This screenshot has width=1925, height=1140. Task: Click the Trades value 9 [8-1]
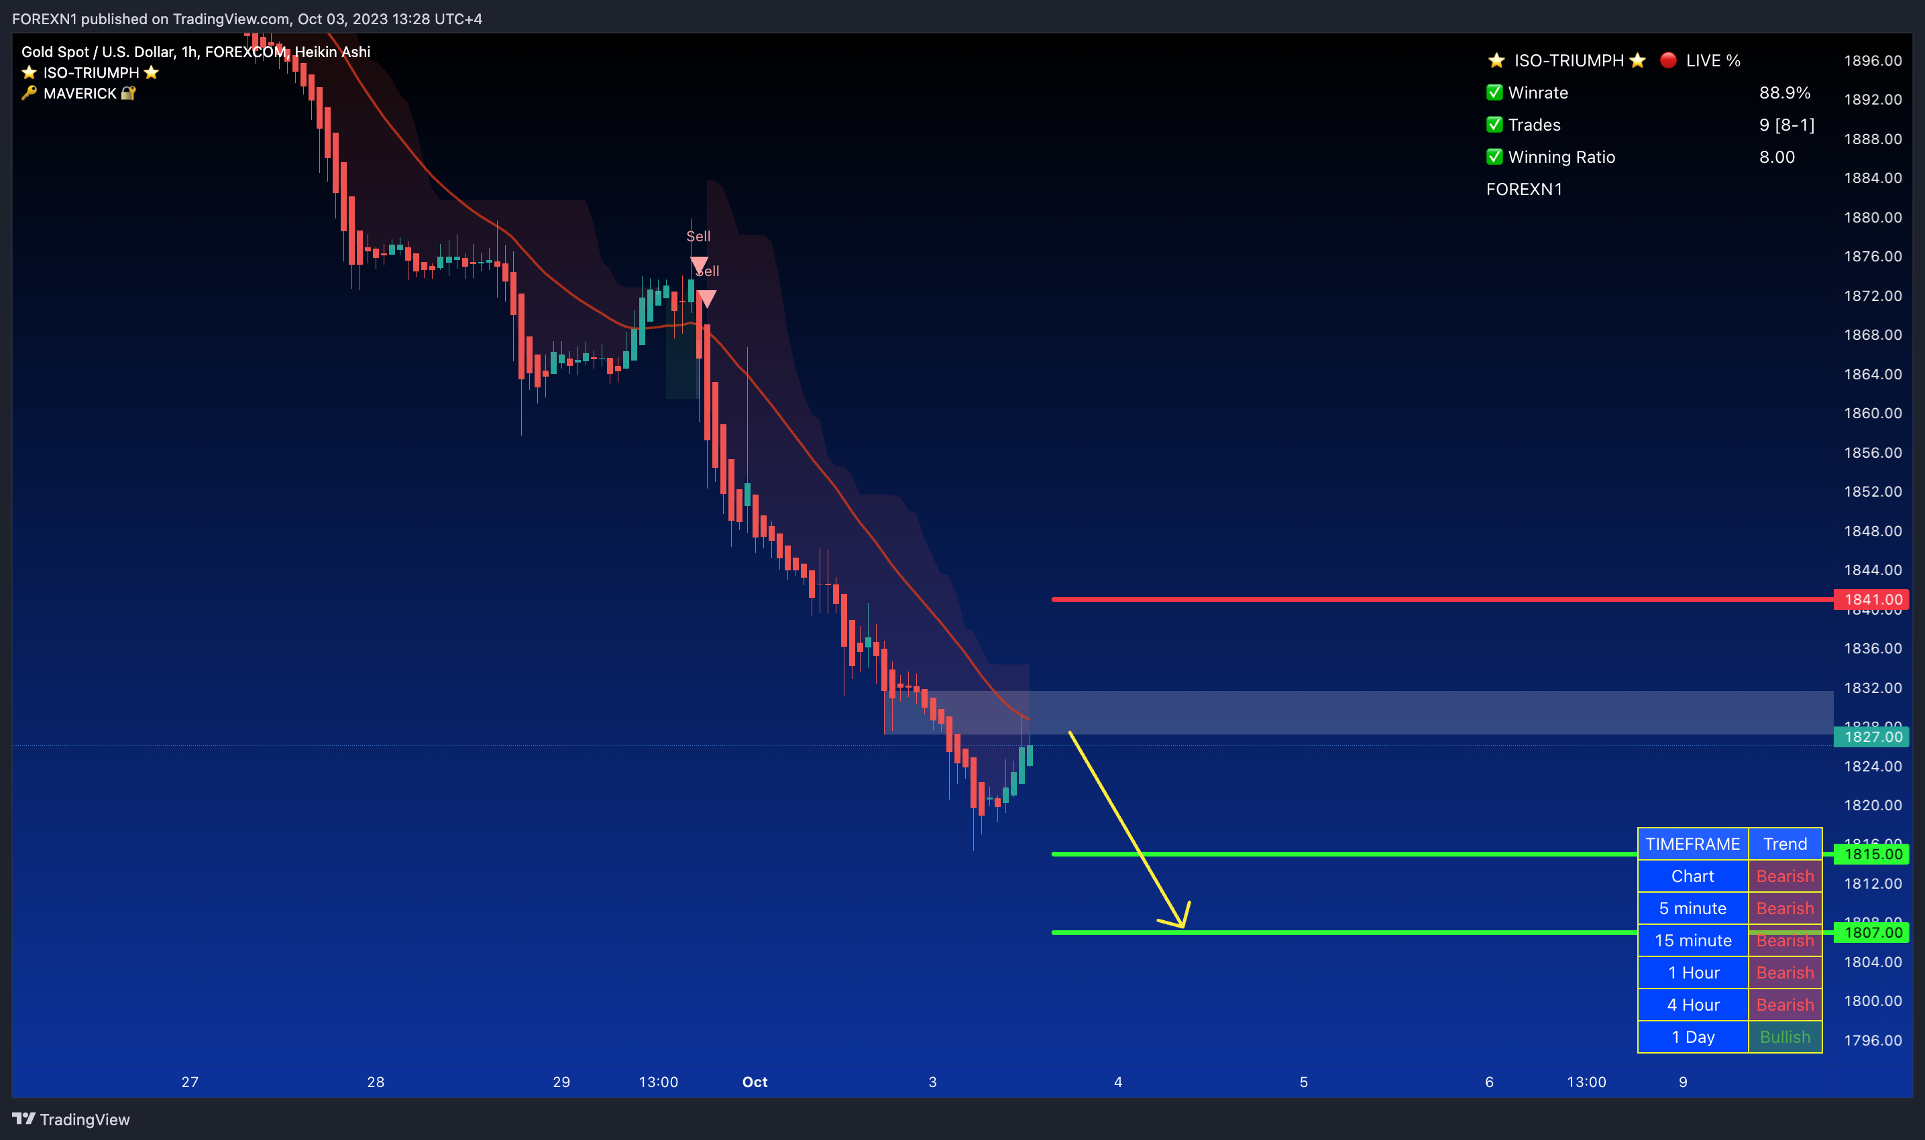[x=1787, y=125]
